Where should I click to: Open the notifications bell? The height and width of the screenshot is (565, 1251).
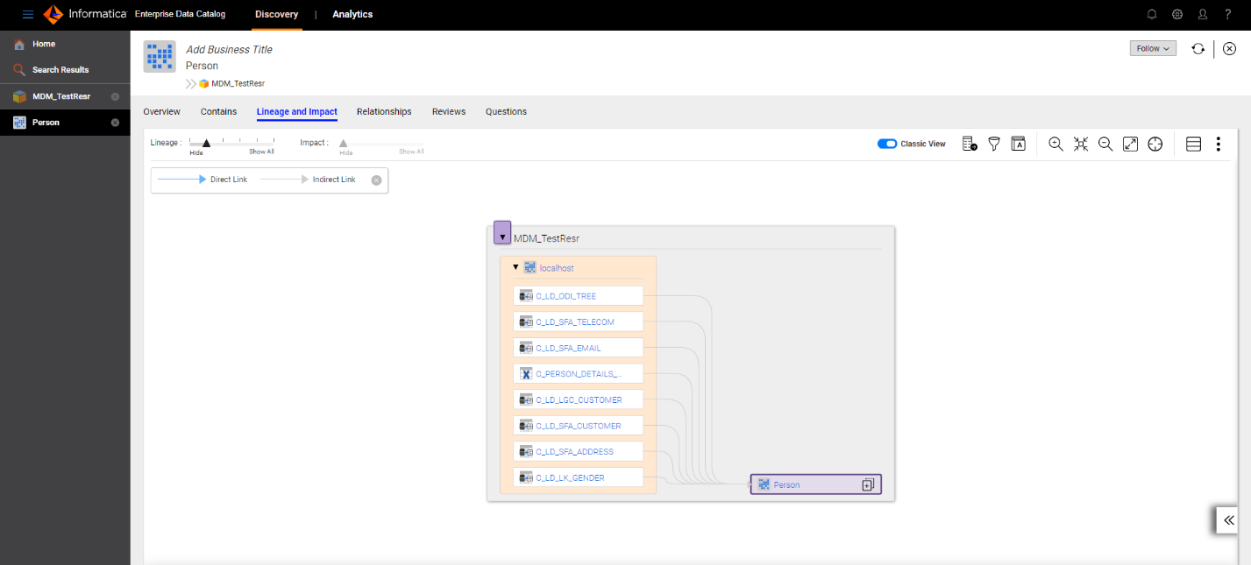coord(1152,14)
